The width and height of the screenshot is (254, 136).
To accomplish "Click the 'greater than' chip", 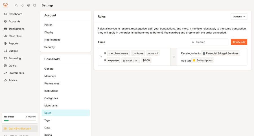I will 131,60.
